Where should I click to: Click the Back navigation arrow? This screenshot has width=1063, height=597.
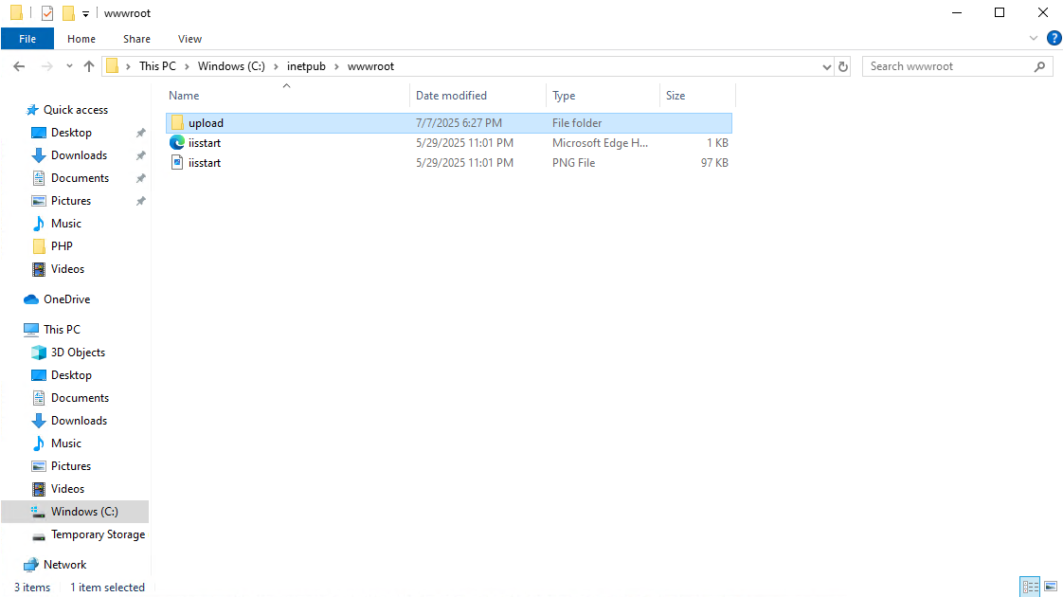tap(19, 65)
